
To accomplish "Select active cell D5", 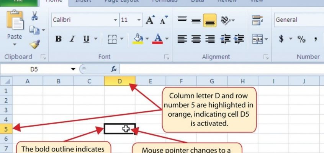I will click(120, 129).
